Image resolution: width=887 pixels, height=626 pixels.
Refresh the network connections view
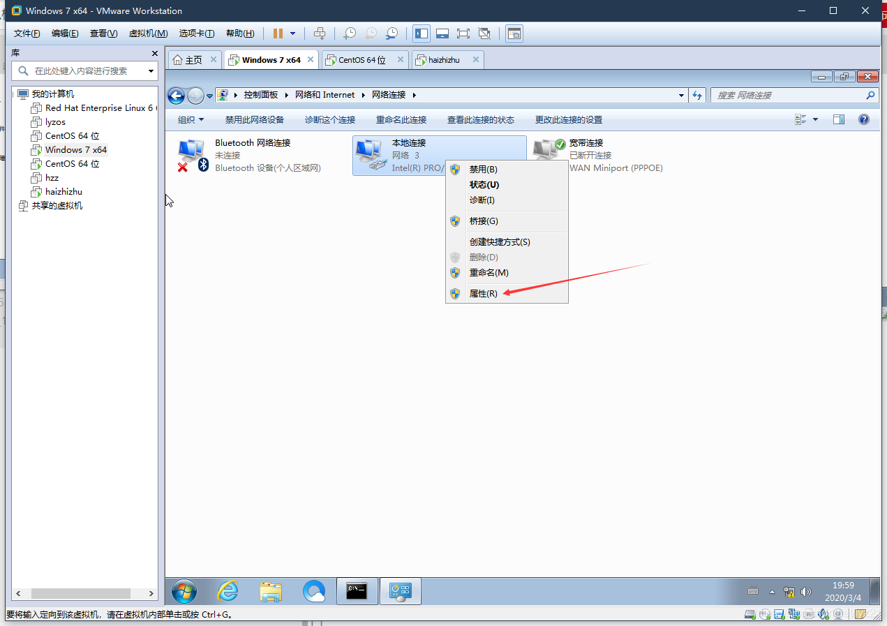pyautogui.click(x=696, y=96)
